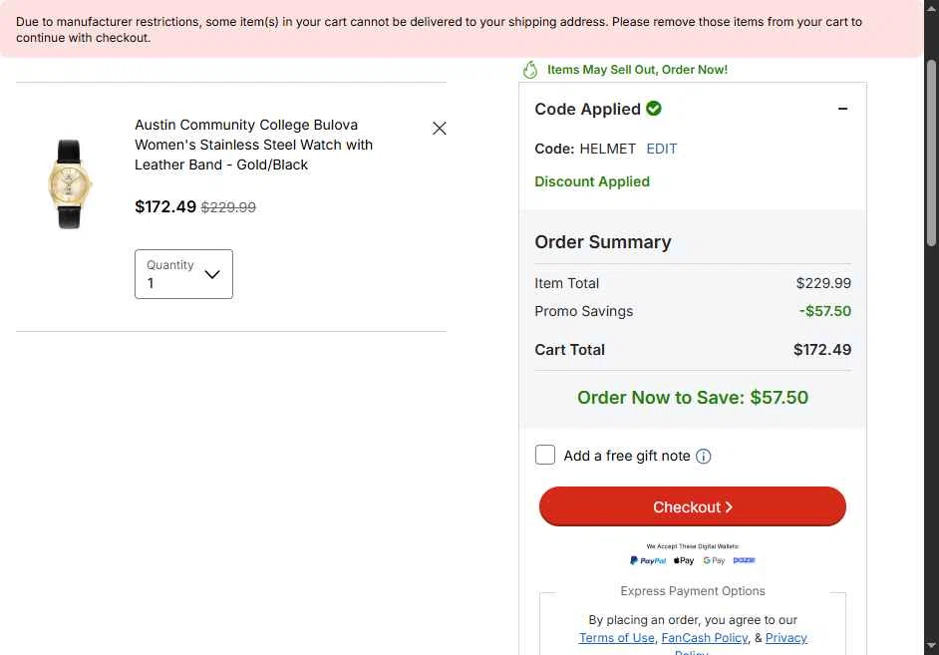Click the scrollbar down arrow
Image resolution: width=939 pixels, height=655 pixels.
click(x=931, y=645)
